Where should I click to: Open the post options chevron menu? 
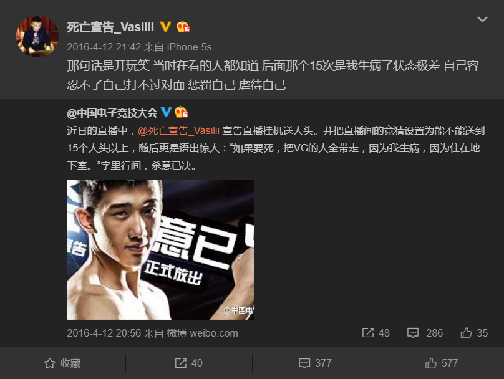(482, 19)
